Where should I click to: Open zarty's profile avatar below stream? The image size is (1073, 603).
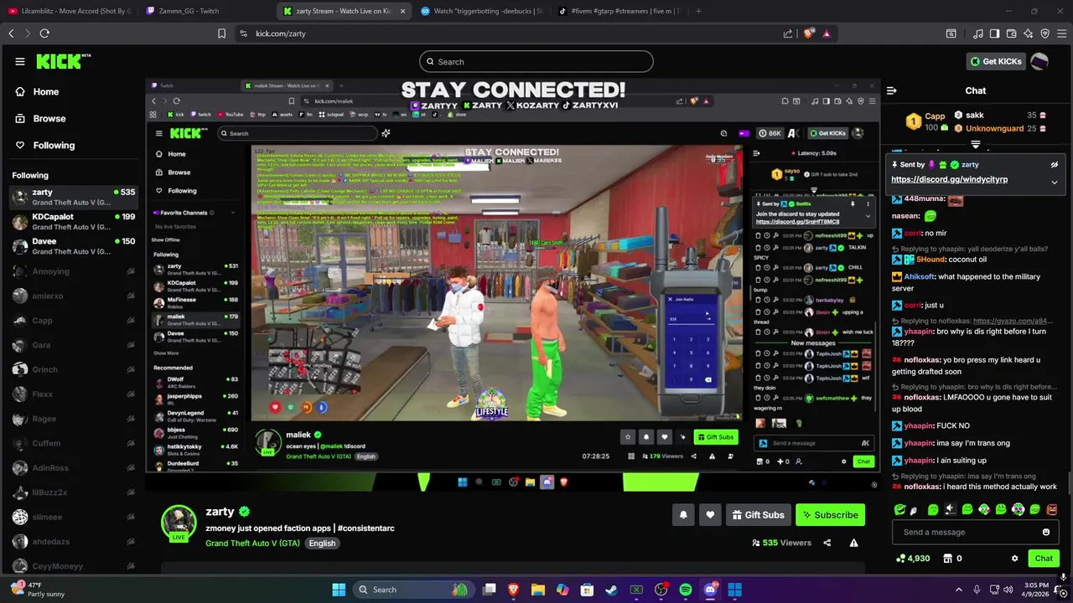tap(179, 523)
